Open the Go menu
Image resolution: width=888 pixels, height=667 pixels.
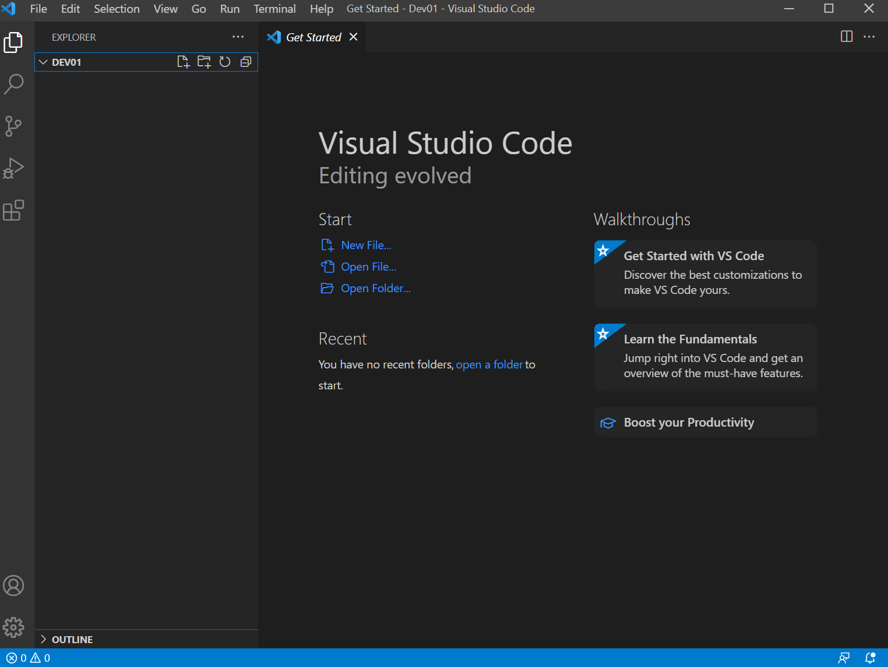click(199, 9)
